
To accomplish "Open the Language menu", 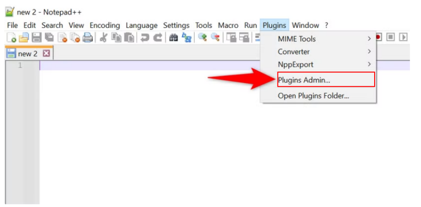I will tap(142, 26).
